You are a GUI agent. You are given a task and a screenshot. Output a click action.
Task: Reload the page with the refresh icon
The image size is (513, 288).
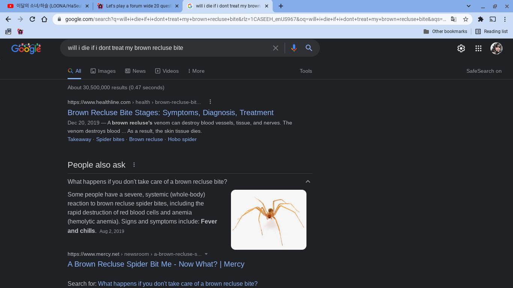[32, 19]
